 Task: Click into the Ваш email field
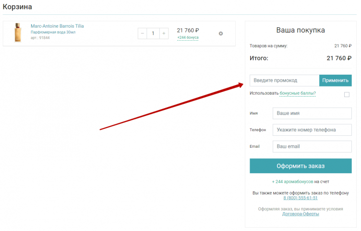pos(312,146)
